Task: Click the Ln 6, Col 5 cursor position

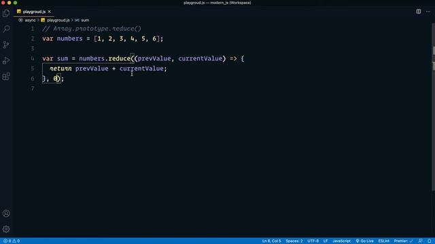Action: click(271, 241)
